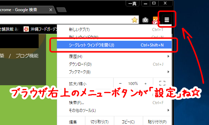Click the 一真 profile button

click(x=132, y=3)
